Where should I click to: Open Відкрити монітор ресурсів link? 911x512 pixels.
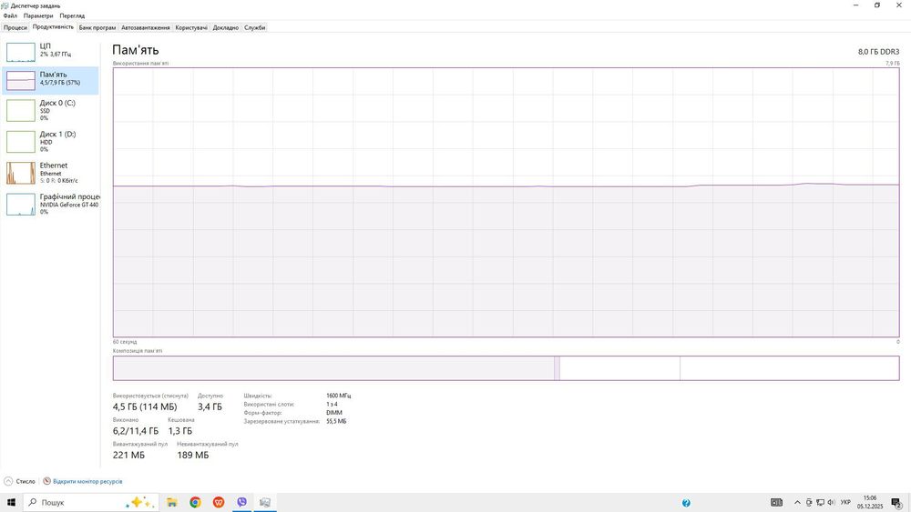[x=87, y=481]
